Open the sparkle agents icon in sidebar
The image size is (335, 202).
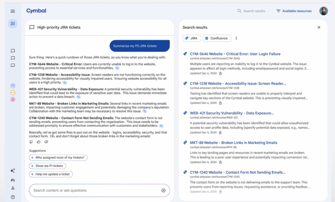point(13,171)
